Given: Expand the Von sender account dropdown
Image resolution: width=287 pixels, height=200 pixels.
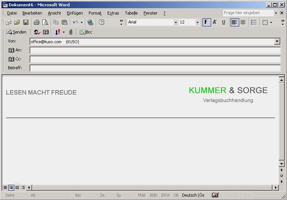Looking at the screenshot, I should (277, 42).
